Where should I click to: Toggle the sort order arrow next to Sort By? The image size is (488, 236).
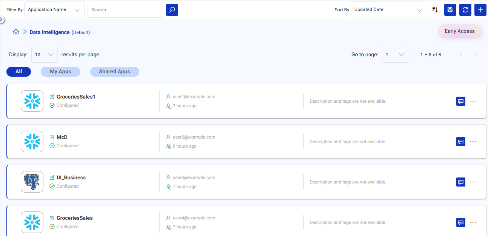(435, 9)
